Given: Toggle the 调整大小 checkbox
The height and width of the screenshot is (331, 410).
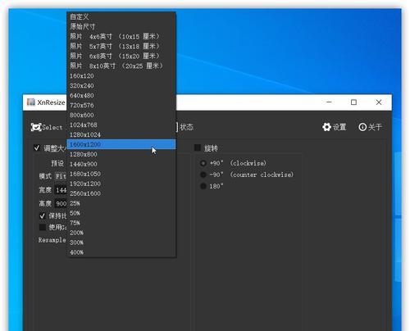Looking at the screenshot, I should 37,148.
